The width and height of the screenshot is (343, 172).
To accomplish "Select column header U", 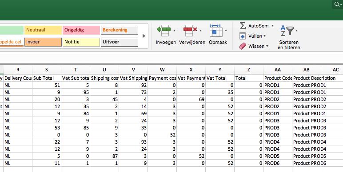I will tap(104, 70).
